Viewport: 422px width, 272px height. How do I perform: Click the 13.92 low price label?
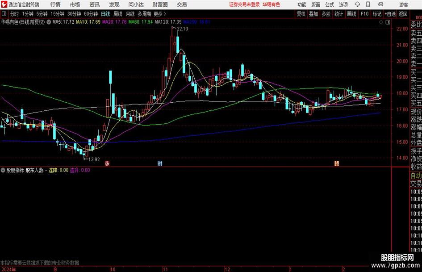[94, 159]
